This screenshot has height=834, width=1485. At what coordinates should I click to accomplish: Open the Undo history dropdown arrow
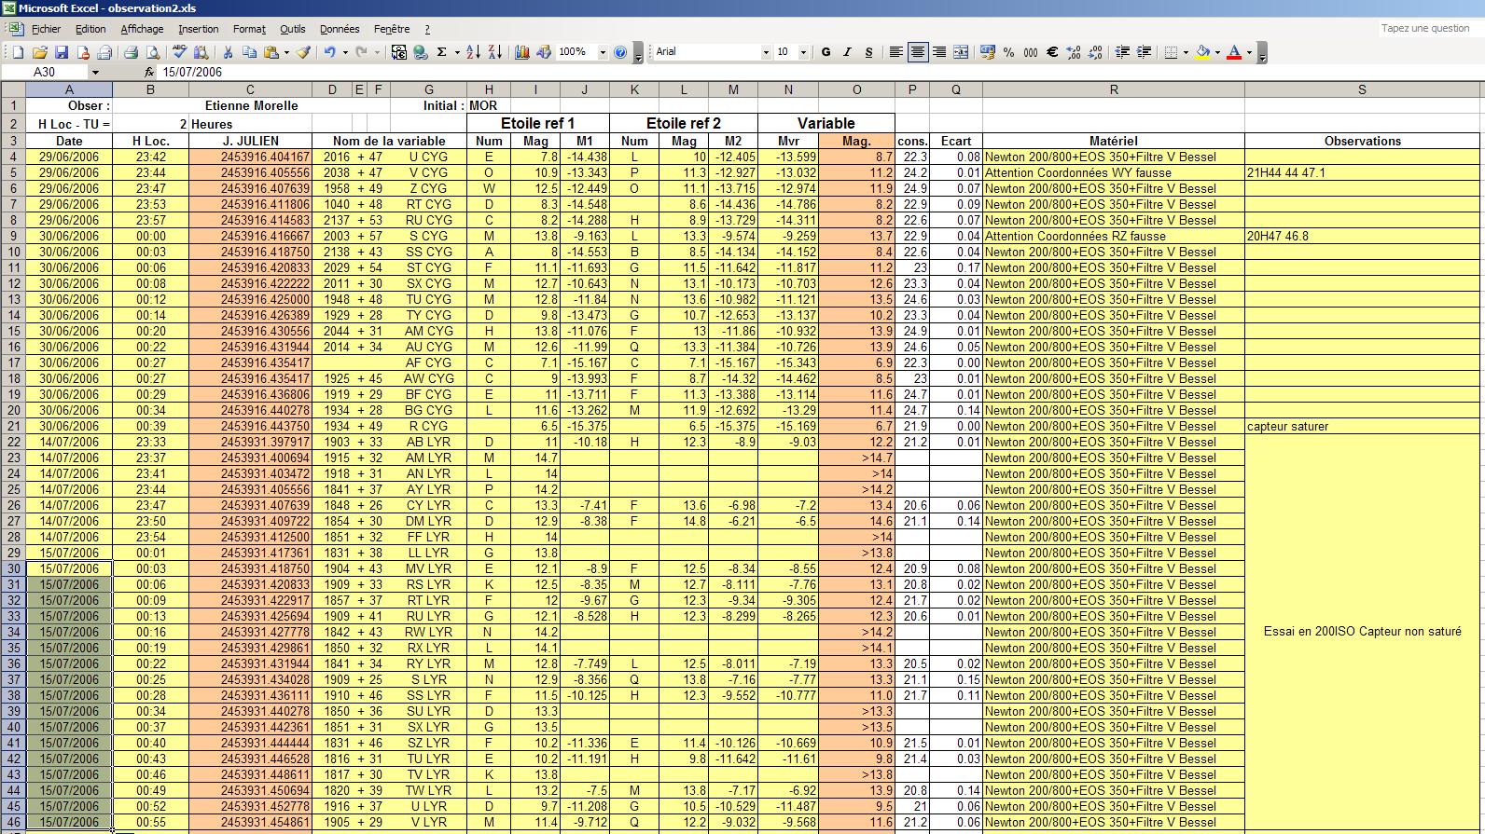(345, 52)
